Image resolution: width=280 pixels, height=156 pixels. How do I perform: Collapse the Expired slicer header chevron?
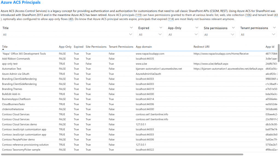[x=161, y=28]
